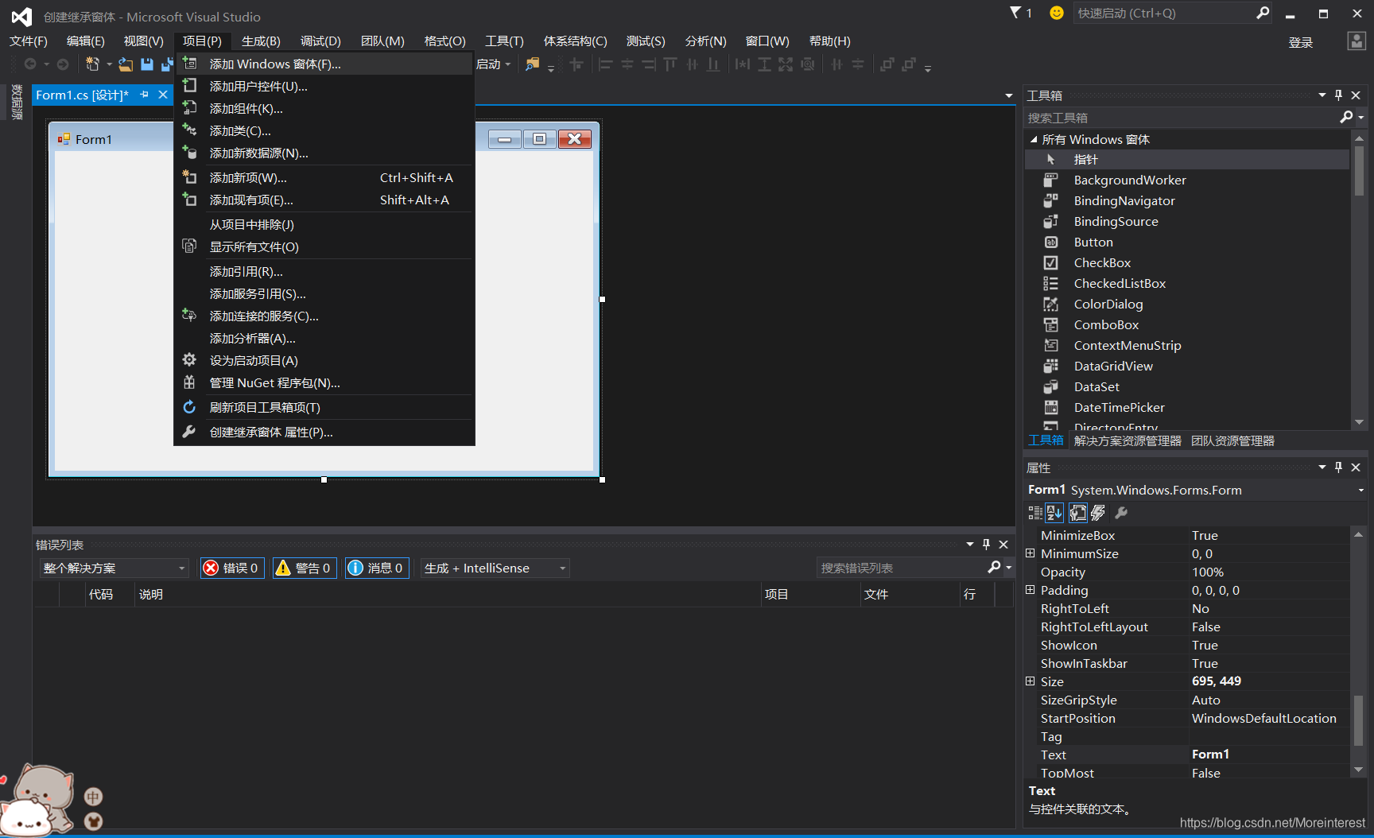Toggle Alphabetical sort in Properties panel
The width and height of the screenshot is (1374, 838).
1054,513
